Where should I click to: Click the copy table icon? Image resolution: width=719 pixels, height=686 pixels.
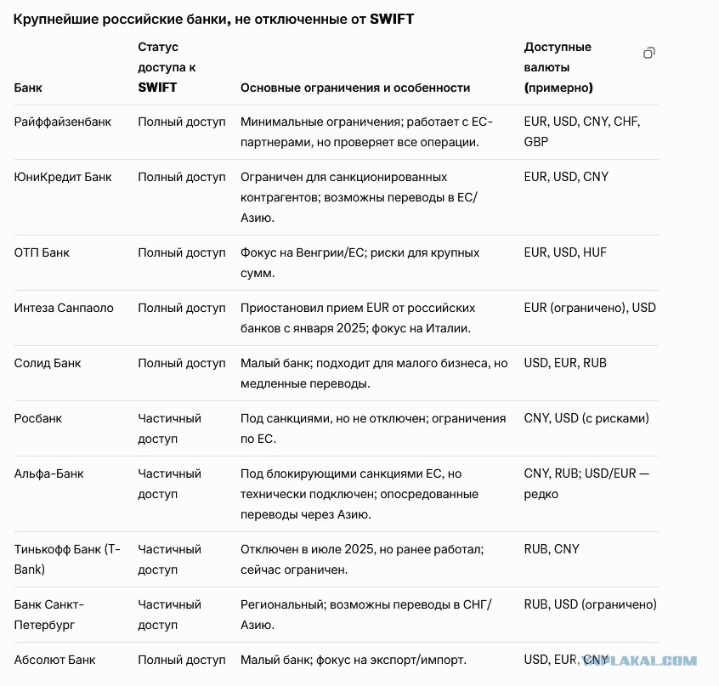tap(648, 54)
